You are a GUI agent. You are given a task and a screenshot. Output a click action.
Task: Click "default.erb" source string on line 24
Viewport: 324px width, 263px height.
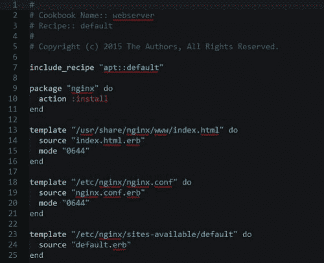(x=101, y=245)
